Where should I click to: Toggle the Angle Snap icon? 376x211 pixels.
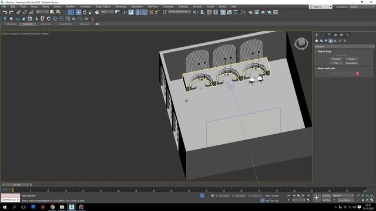tap(145, 12)
